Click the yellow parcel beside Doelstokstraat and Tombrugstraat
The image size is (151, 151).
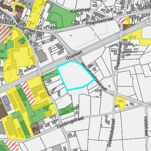pos(120,103)
